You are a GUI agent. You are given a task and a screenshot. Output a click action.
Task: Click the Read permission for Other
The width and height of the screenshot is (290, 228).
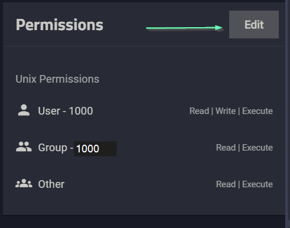tap(226, 184)
